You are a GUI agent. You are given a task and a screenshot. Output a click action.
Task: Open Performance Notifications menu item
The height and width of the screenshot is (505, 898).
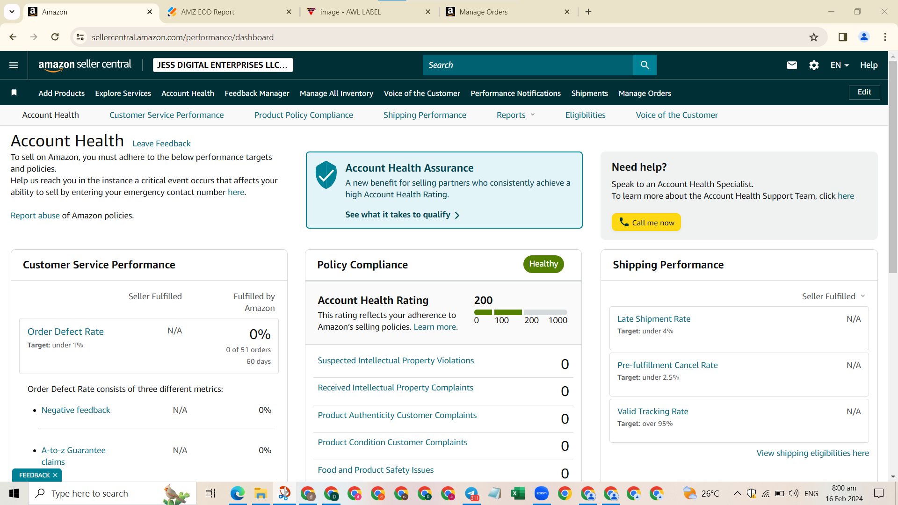point(515,93)
